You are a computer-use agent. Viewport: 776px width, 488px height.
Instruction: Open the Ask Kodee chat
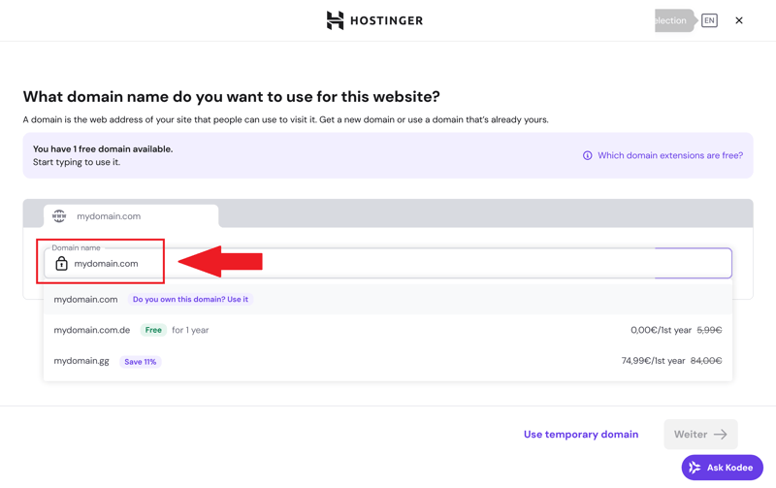tap(722, 468)
